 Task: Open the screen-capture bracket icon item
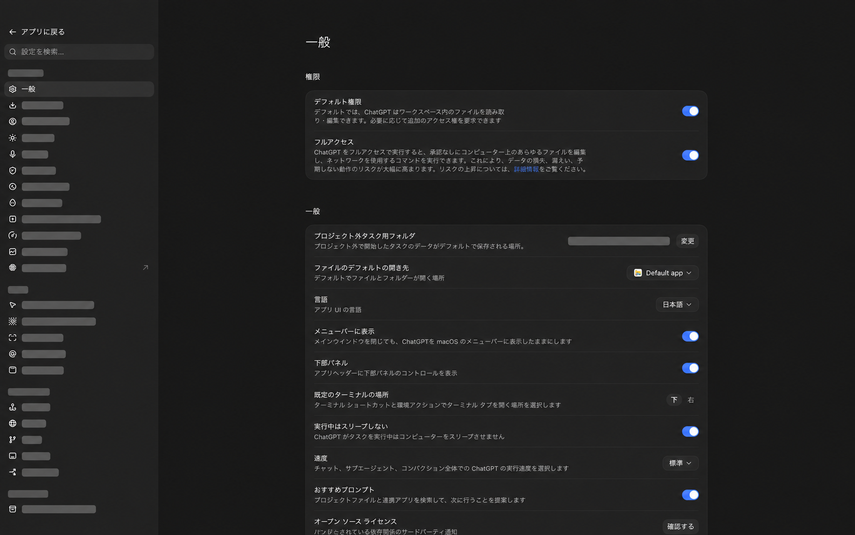(x=12, y=338)
